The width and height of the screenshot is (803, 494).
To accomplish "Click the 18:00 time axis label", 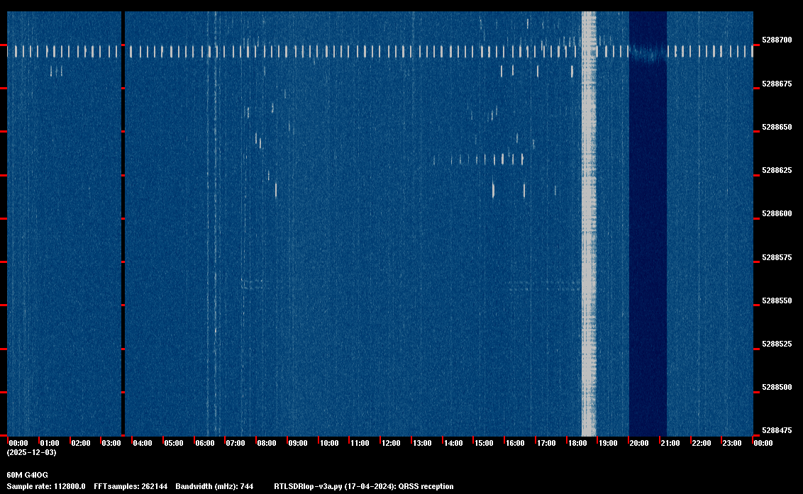I will point(577,443).
